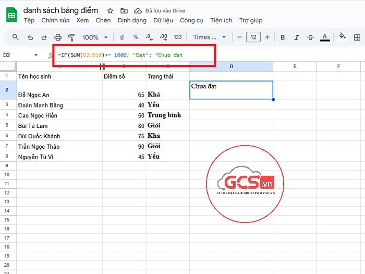Click the search magnifier icon in toolbar
The image size is (365, 274).
coord(16,37)
